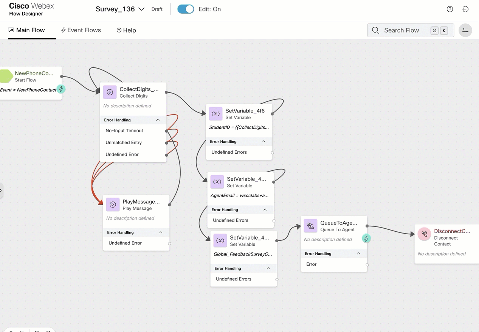
Task: Click the Queue To Agent node icon
Action: coord(310,226)
